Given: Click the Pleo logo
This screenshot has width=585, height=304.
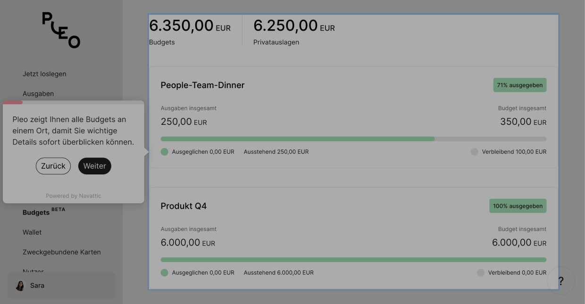Looking at the screenshot, I should click(61, 30).
